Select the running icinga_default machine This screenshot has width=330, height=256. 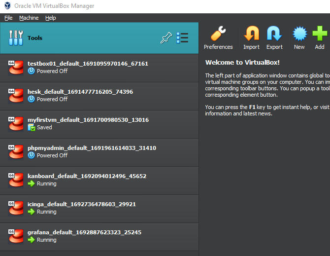coord(81,204)
